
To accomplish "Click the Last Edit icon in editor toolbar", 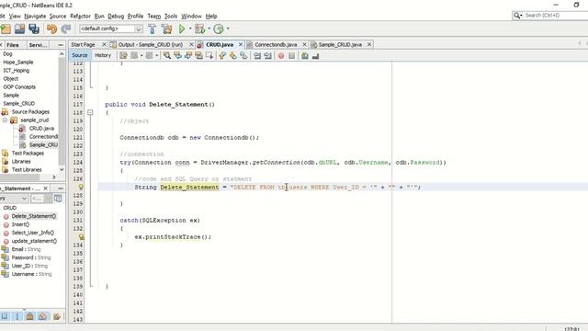I will pyautogui.click(x=123, y=55).
